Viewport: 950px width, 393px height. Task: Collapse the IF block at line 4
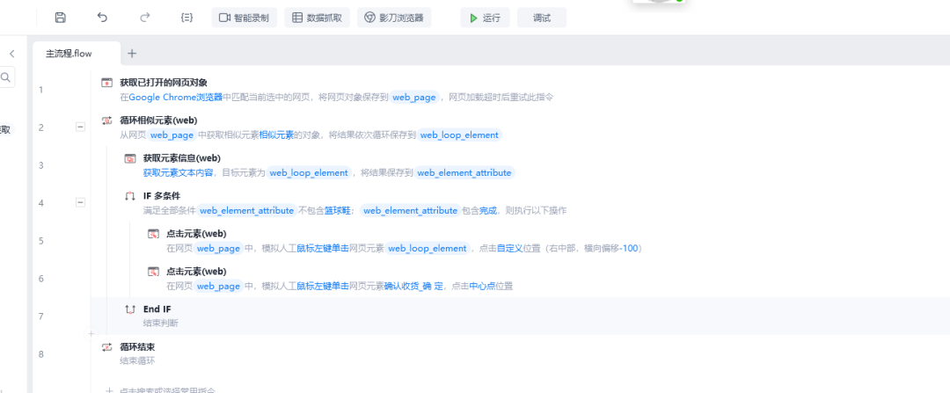[80, 202]
